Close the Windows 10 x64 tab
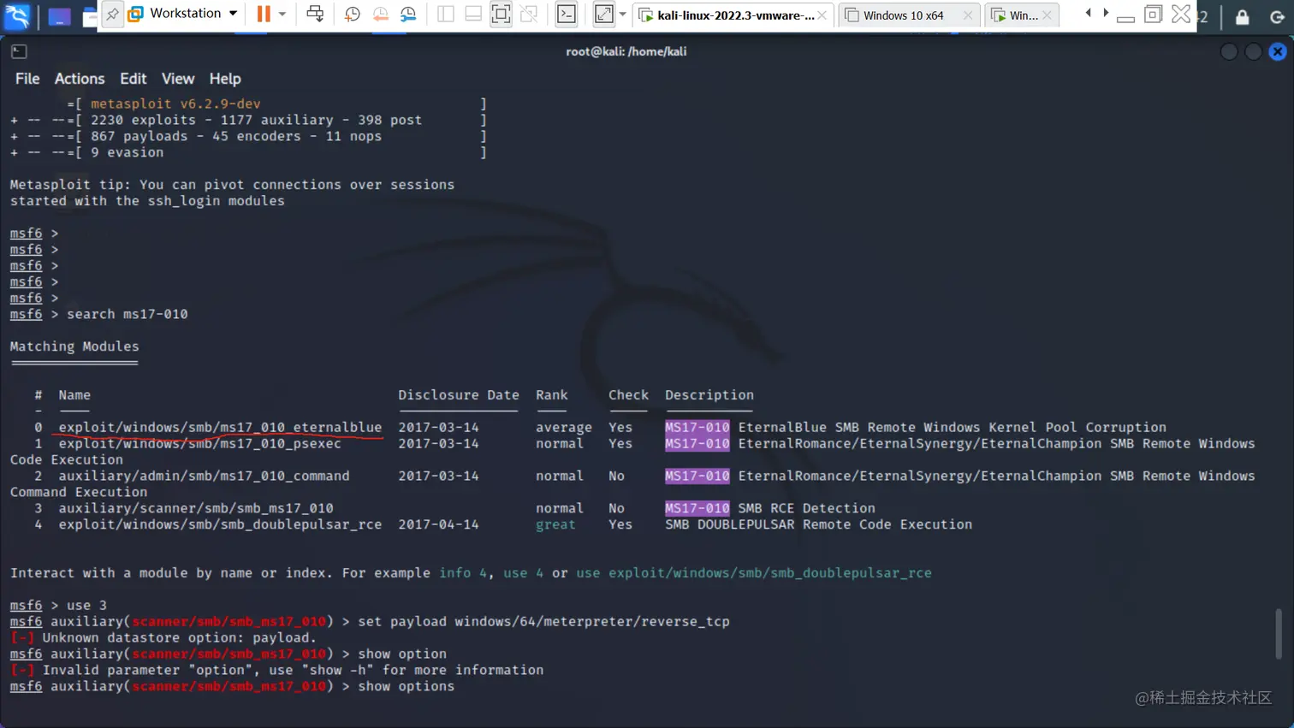1294x728 pixels. coord(968,15)
